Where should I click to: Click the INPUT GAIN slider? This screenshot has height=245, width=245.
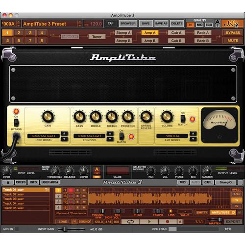pyautogui.click(x=72, y=229)
